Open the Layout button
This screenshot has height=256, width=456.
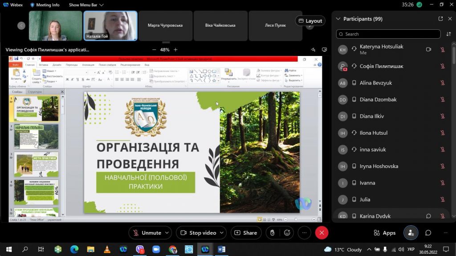pyautogui.click(x=310, y=21)
